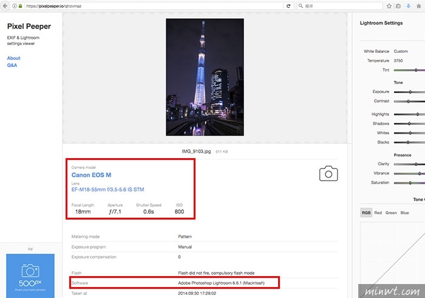Click the Canon EOS M camera model link
Image resolution: width=425 pixels, height=298 pixels.
tap(91, 175)
